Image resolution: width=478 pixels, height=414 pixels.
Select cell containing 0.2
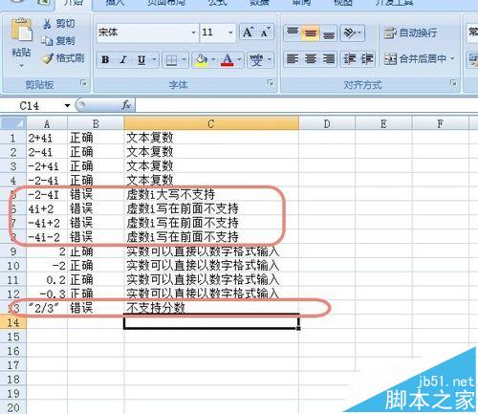click(x=47, y=280)
